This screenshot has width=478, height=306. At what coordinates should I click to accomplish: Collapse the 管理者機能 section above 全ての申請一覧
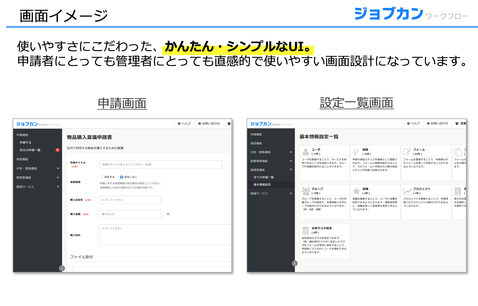coord(291,170)
